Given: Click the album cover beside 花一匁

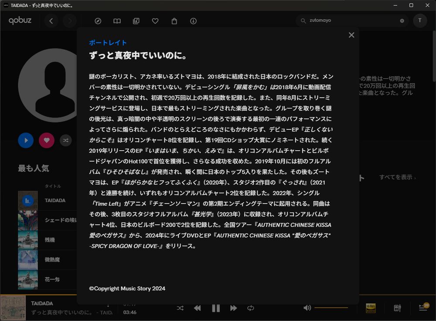Looking at the screenshot, I should 28,279.
